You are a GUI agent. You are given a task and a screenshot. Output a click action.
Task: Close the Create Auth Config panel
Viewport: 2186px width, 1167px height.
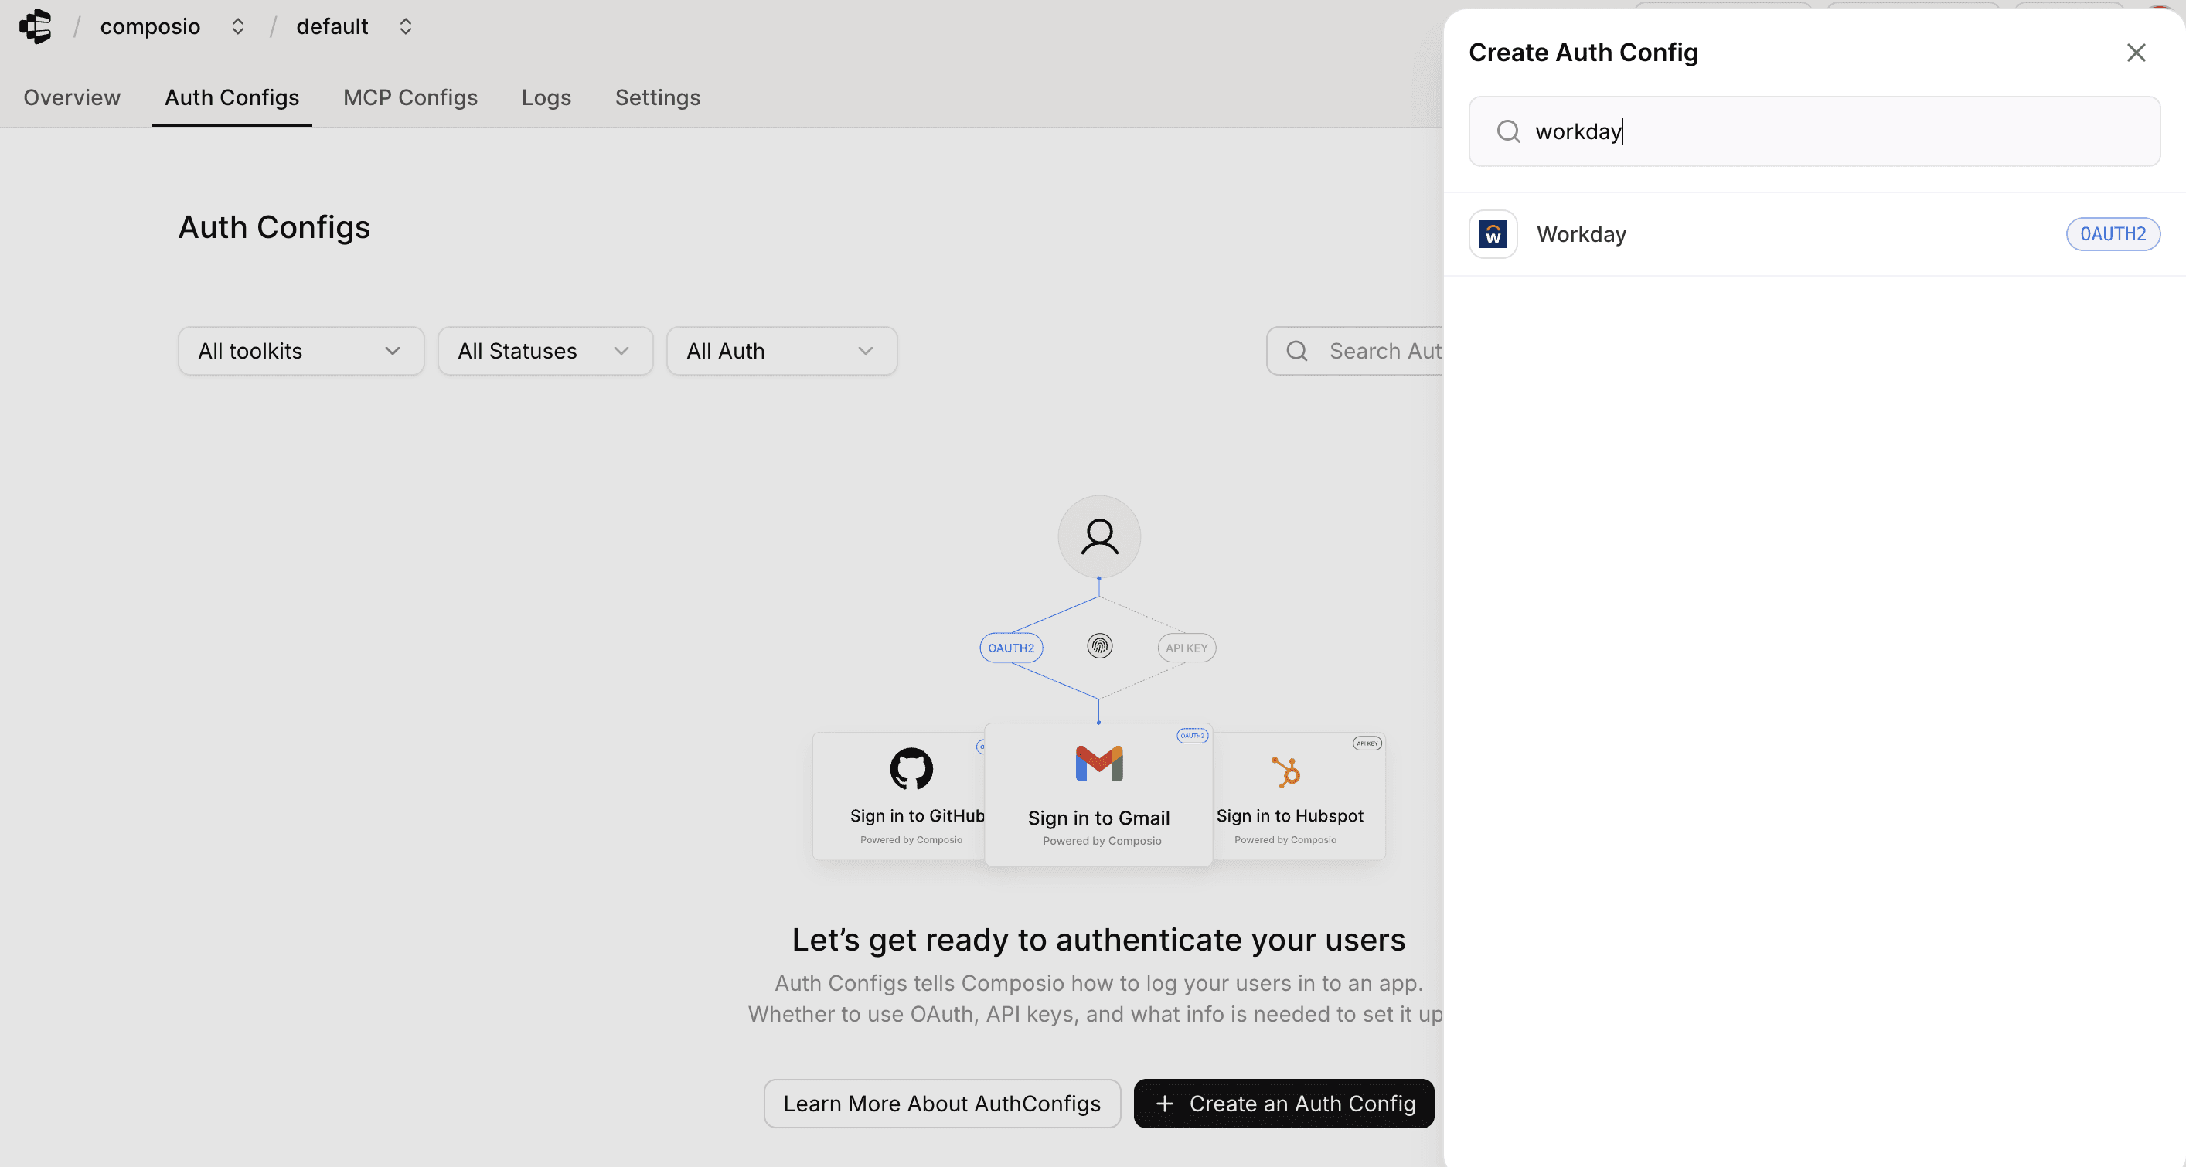tap(2135, 53)
